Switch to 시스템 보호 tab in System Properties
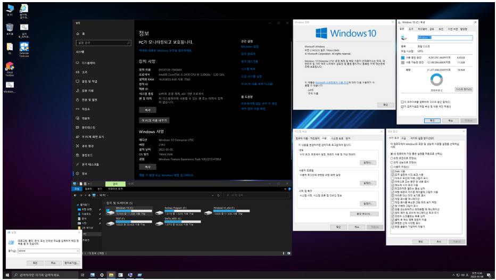 pyautogui.click(x=337, y=138)
